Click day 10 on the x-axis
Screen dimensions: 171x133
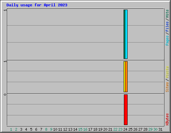55,129
